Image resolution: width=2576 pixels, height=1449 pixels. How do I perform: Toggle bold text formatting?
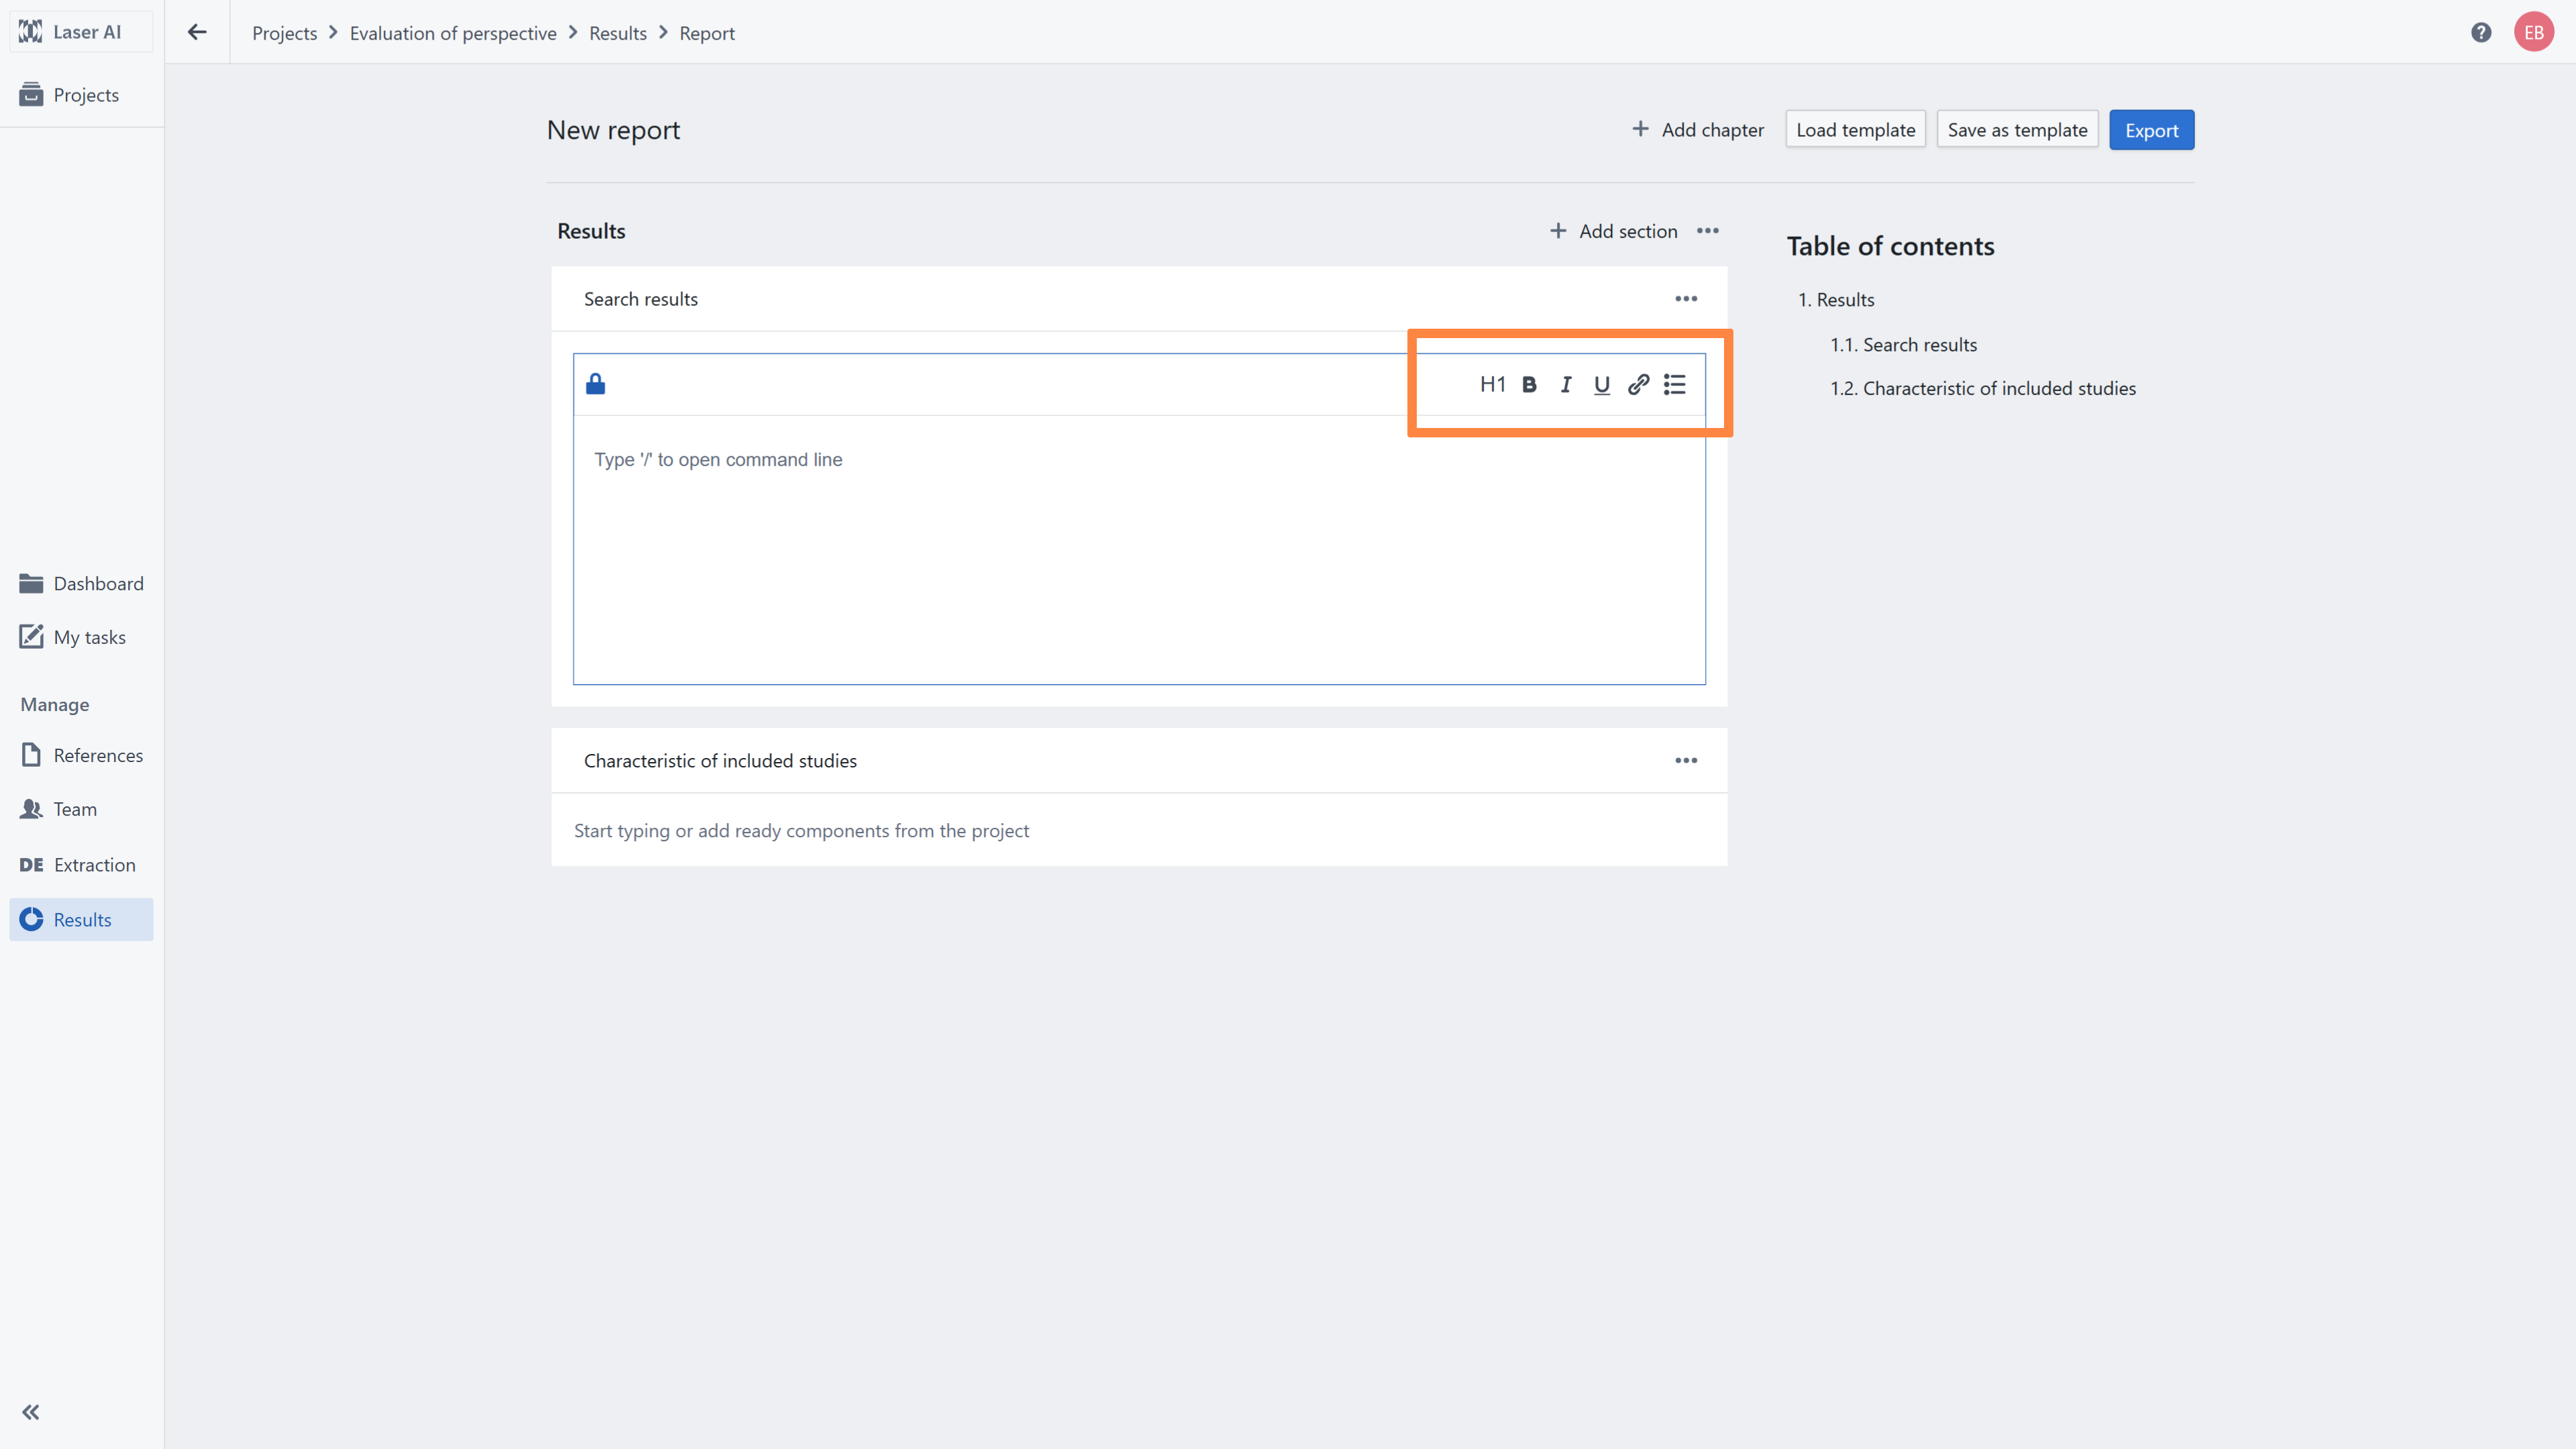(1529, 385)
